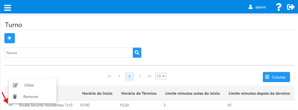Click the three-dots row actions icon

coord(11,105)
